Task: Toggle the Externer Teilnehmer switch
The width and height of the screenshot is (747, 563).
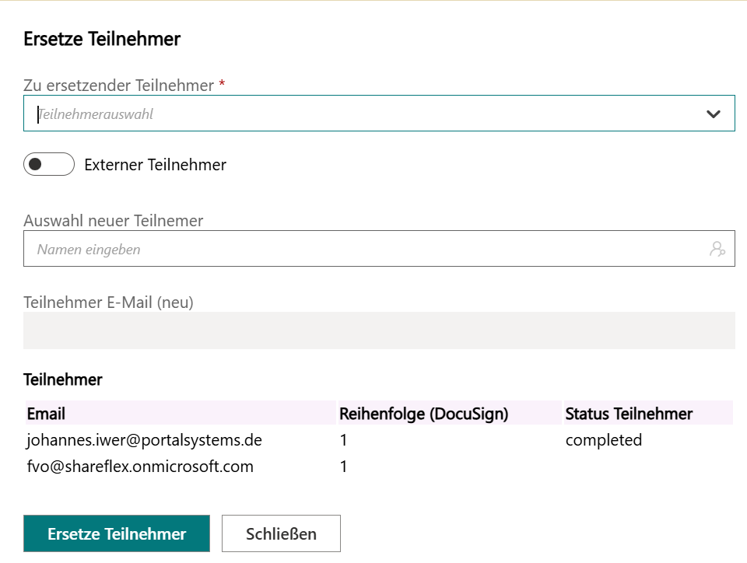Action: (49, 165)
